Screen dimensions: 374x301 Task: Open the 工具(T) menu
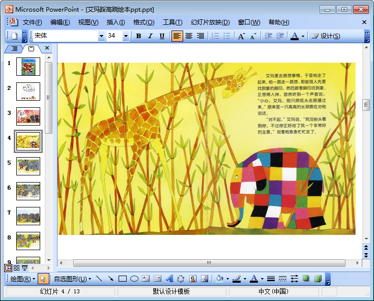click(x=172, y=22)
